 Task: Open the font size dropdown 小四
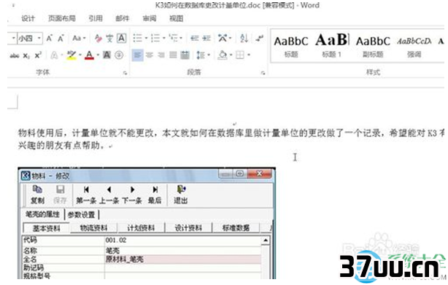coord(29,38)
